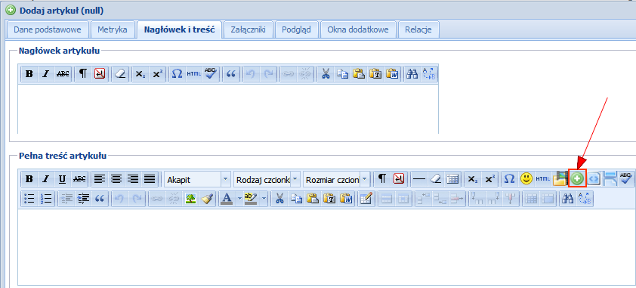Image resolution: width=636 pixels, height=288 pixels.
Task: Toggle align left in full content editor
Action: 100,179
